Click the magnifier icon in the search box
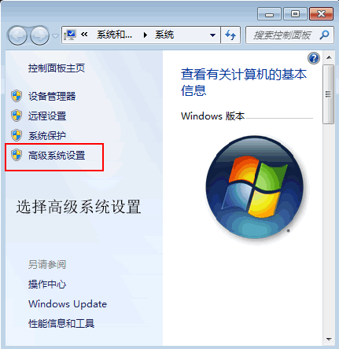Screen dimensions: 339x349 pos(324,35)
